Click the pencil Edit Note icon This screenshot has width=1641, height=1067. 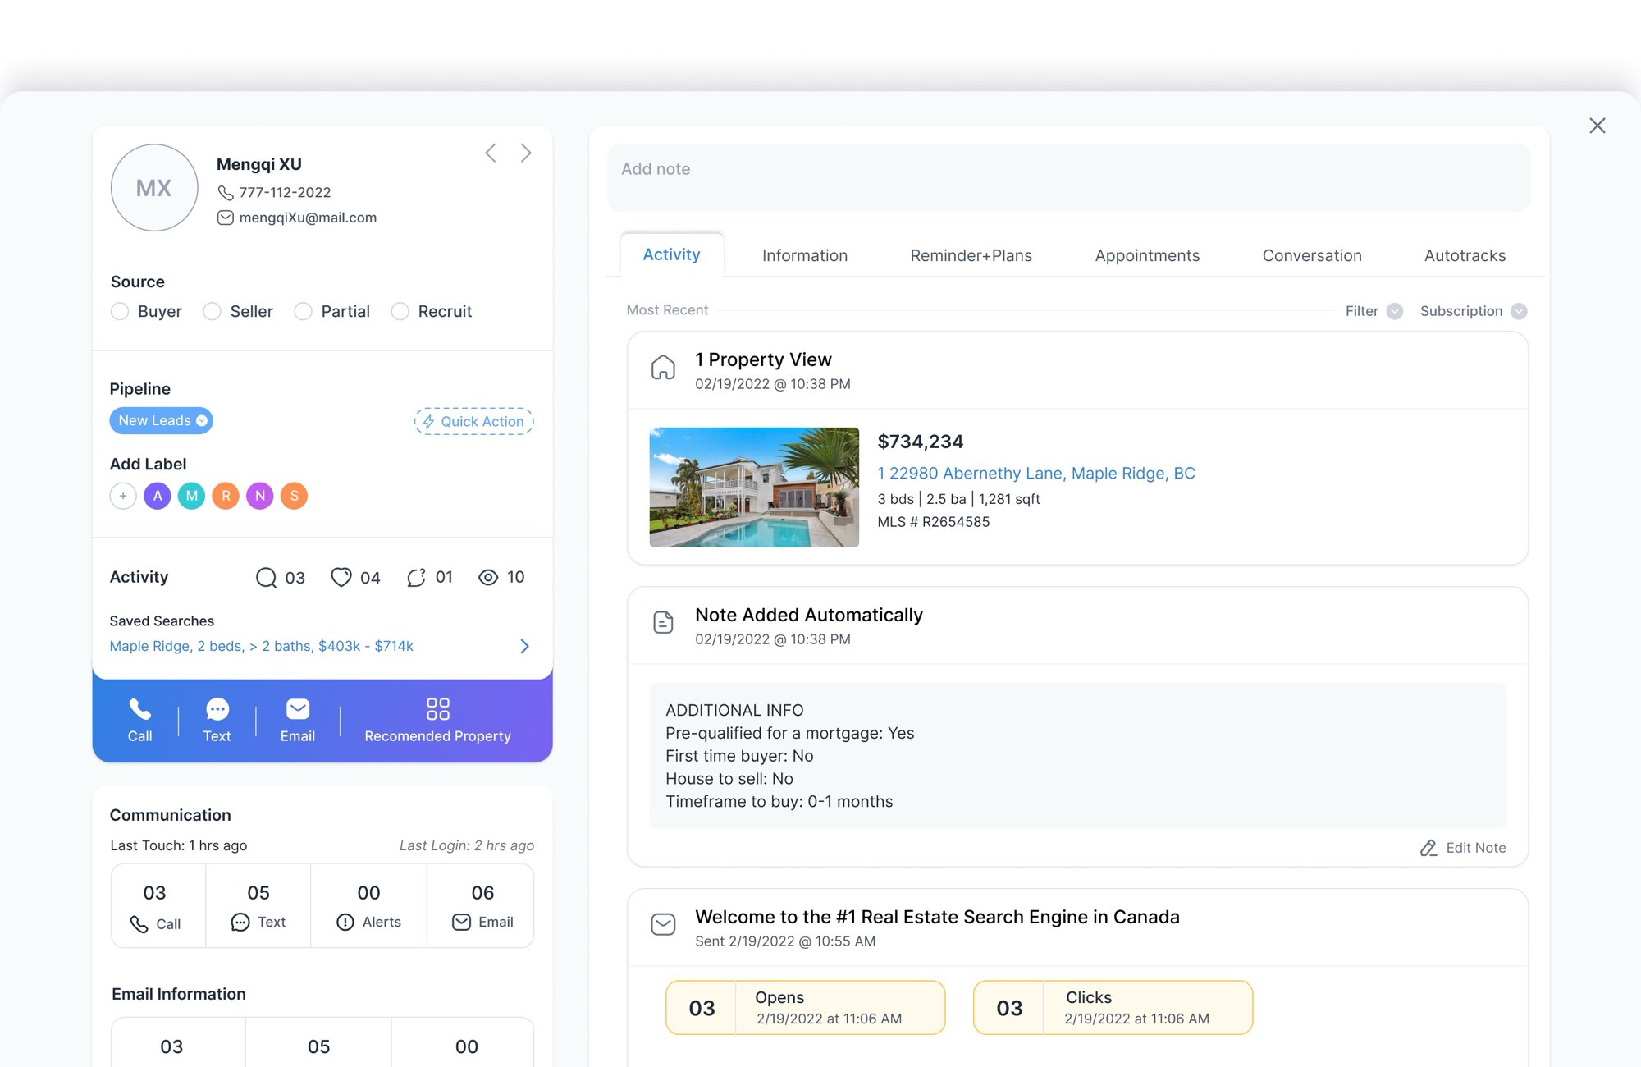point(1428,848)
